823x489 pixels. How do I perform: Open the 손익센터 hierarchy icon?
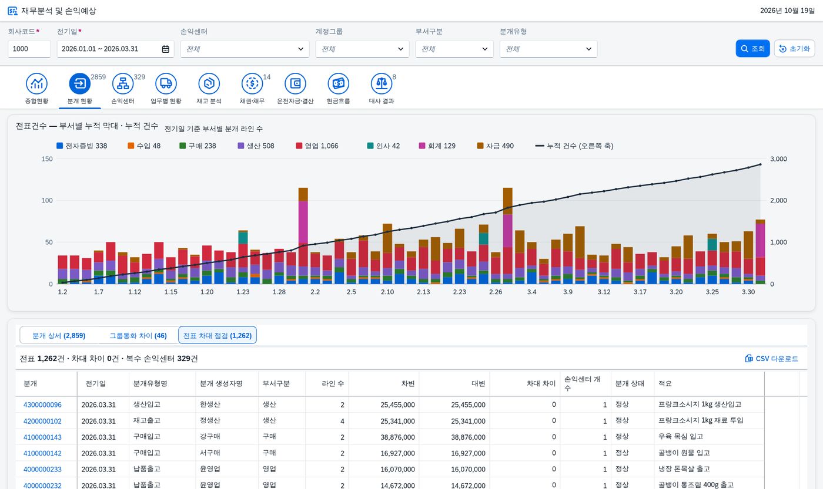coord(123,84)
